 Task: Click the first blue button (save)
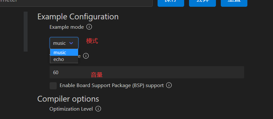[x=171, y=3]
